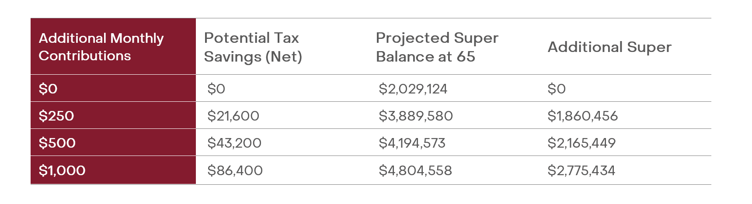Click the $2,165,449 additional super value
Image resolution: width=752 pixels, height=204 pixels.
pos(581,143)
